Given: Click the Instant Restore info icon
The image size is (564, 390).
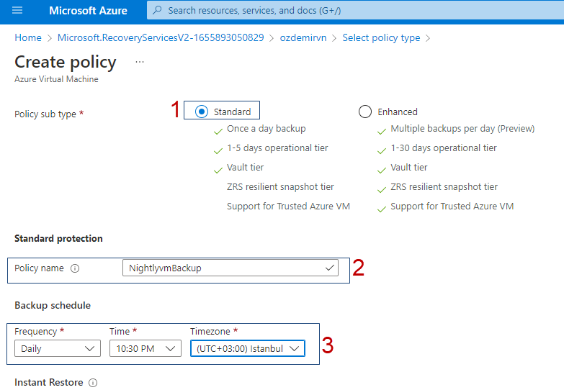Looking at the screenshot, I should pos(93,383).
